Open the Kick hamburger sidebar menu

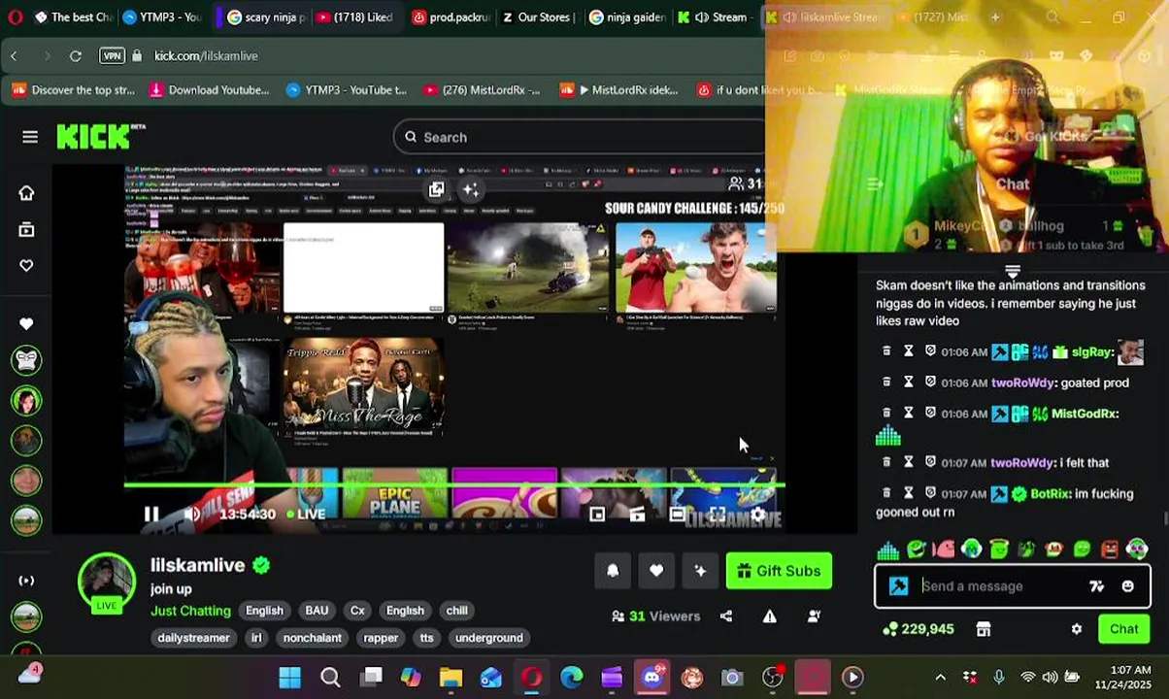(x=30, y=137)
